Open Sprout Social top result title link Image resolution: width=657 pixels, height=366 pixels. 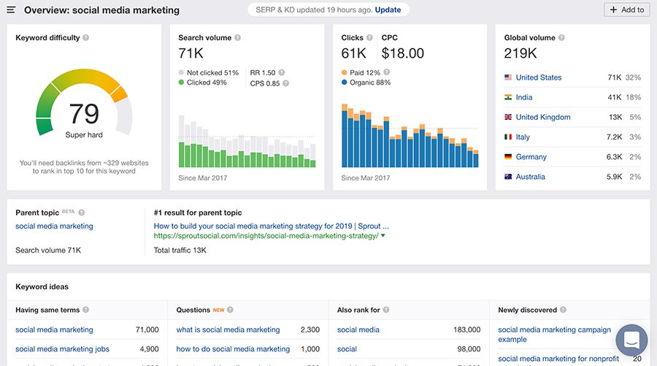pos(271,226)
